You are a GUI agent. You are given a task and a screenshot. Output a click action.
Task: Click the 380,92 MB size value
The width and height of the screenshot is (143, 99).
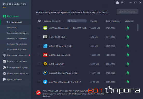pyautogui.click(x=95, y=28)
